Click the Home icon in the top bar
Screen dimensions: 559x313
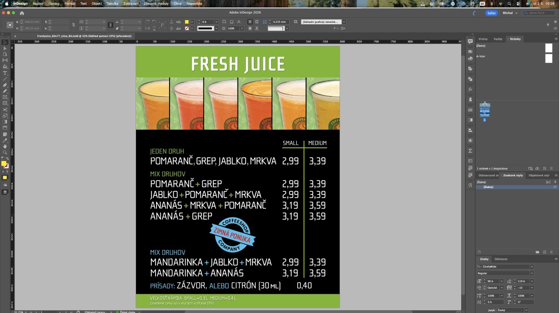tap(21, 13)
